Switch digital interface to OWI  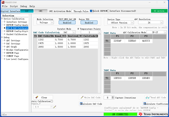coord(41,11)
